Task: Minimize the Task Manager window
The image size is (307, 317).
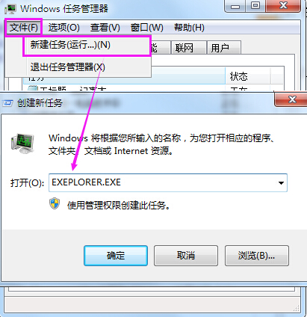Action: click(x=235, y=6)
